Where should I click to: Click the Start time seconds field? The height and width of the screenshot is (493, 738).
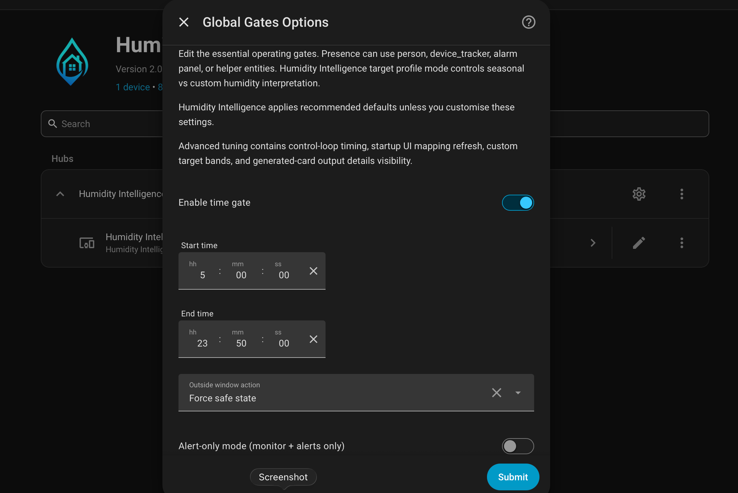(x=284, y=271)
